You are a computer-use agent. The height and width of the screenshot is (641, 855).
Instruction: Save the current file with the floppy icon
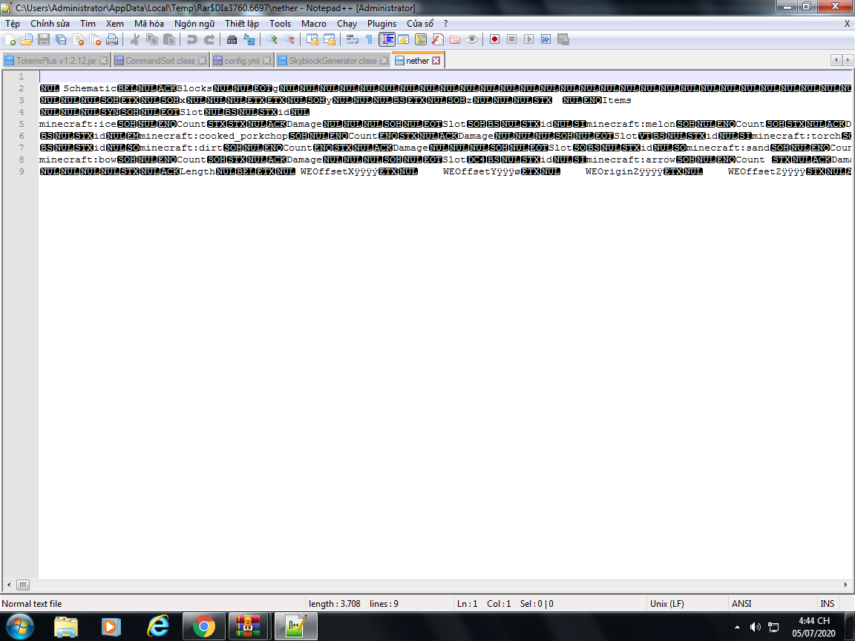coord(45,39)
